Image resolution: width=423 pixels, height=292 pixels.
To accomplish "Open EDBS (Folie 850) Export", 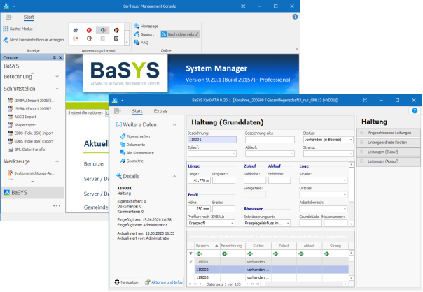I will tap(31, 141).
